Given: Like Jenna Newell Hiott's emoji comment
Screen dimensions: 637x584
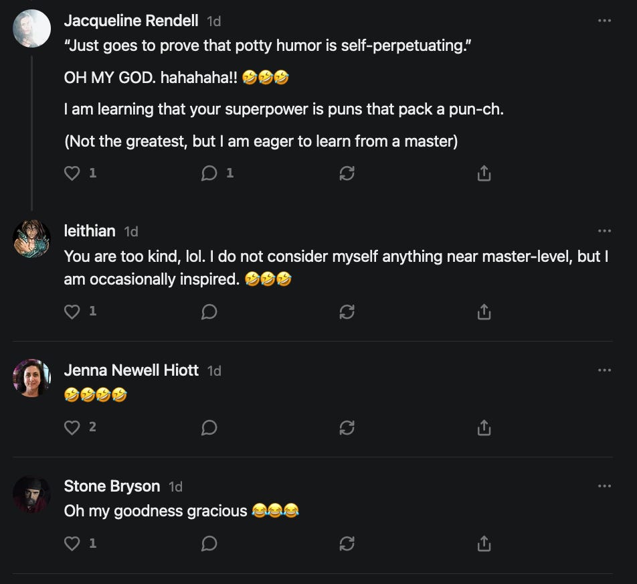Looking at the screenshot, I should point(72,427).
